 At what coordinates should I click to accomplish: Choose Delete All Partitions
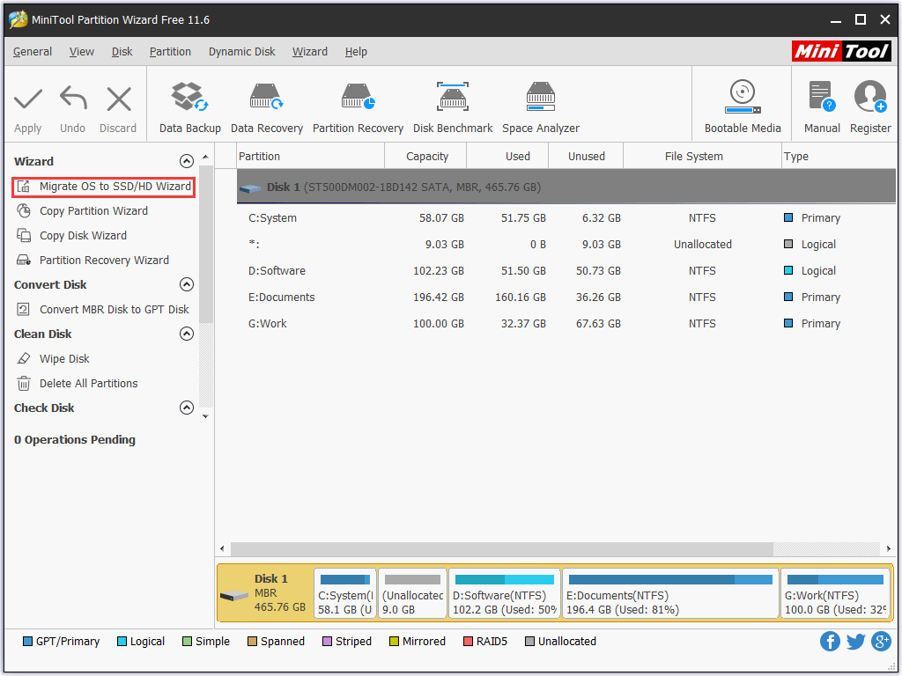point(89,384)
